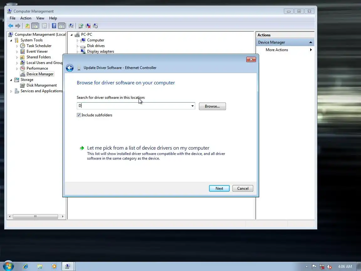Select Computer in the device list
The image size is (361, 271).
(95, 40)
